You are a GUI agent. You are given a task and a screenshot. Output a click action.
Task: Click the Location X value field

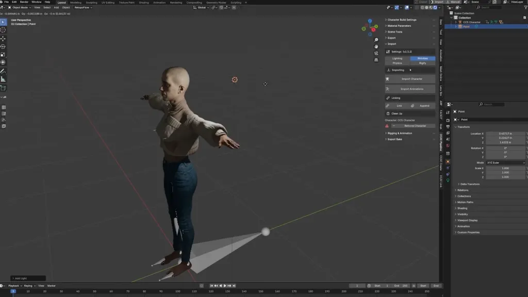(x=506, y=134)
